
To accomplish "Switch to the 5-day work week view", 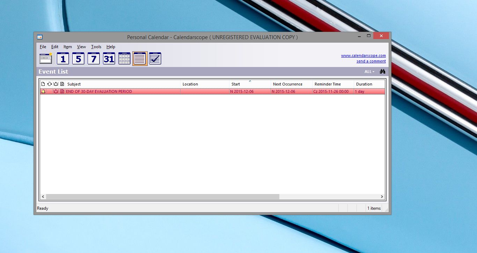I will coord(78,59).
